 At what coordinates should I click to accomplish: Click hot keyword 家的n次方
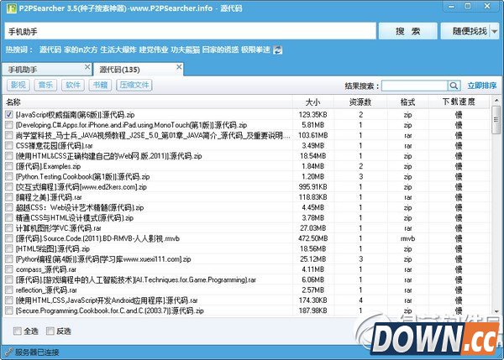tap(81, 50)
